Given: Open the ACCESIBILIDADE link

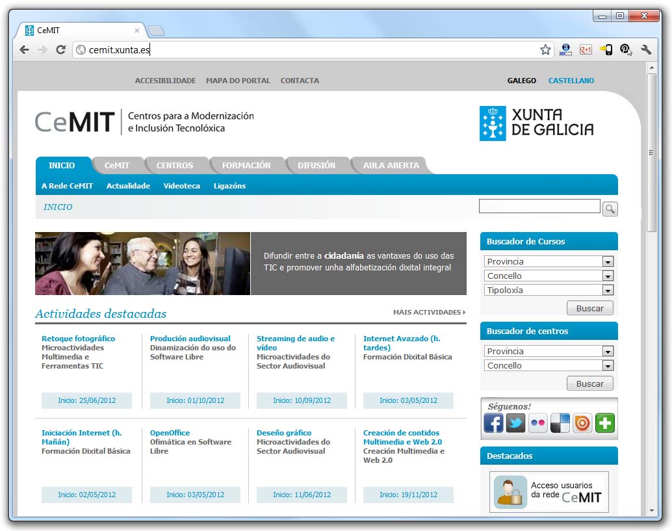Looking at the screenshot, I should 166,81.
